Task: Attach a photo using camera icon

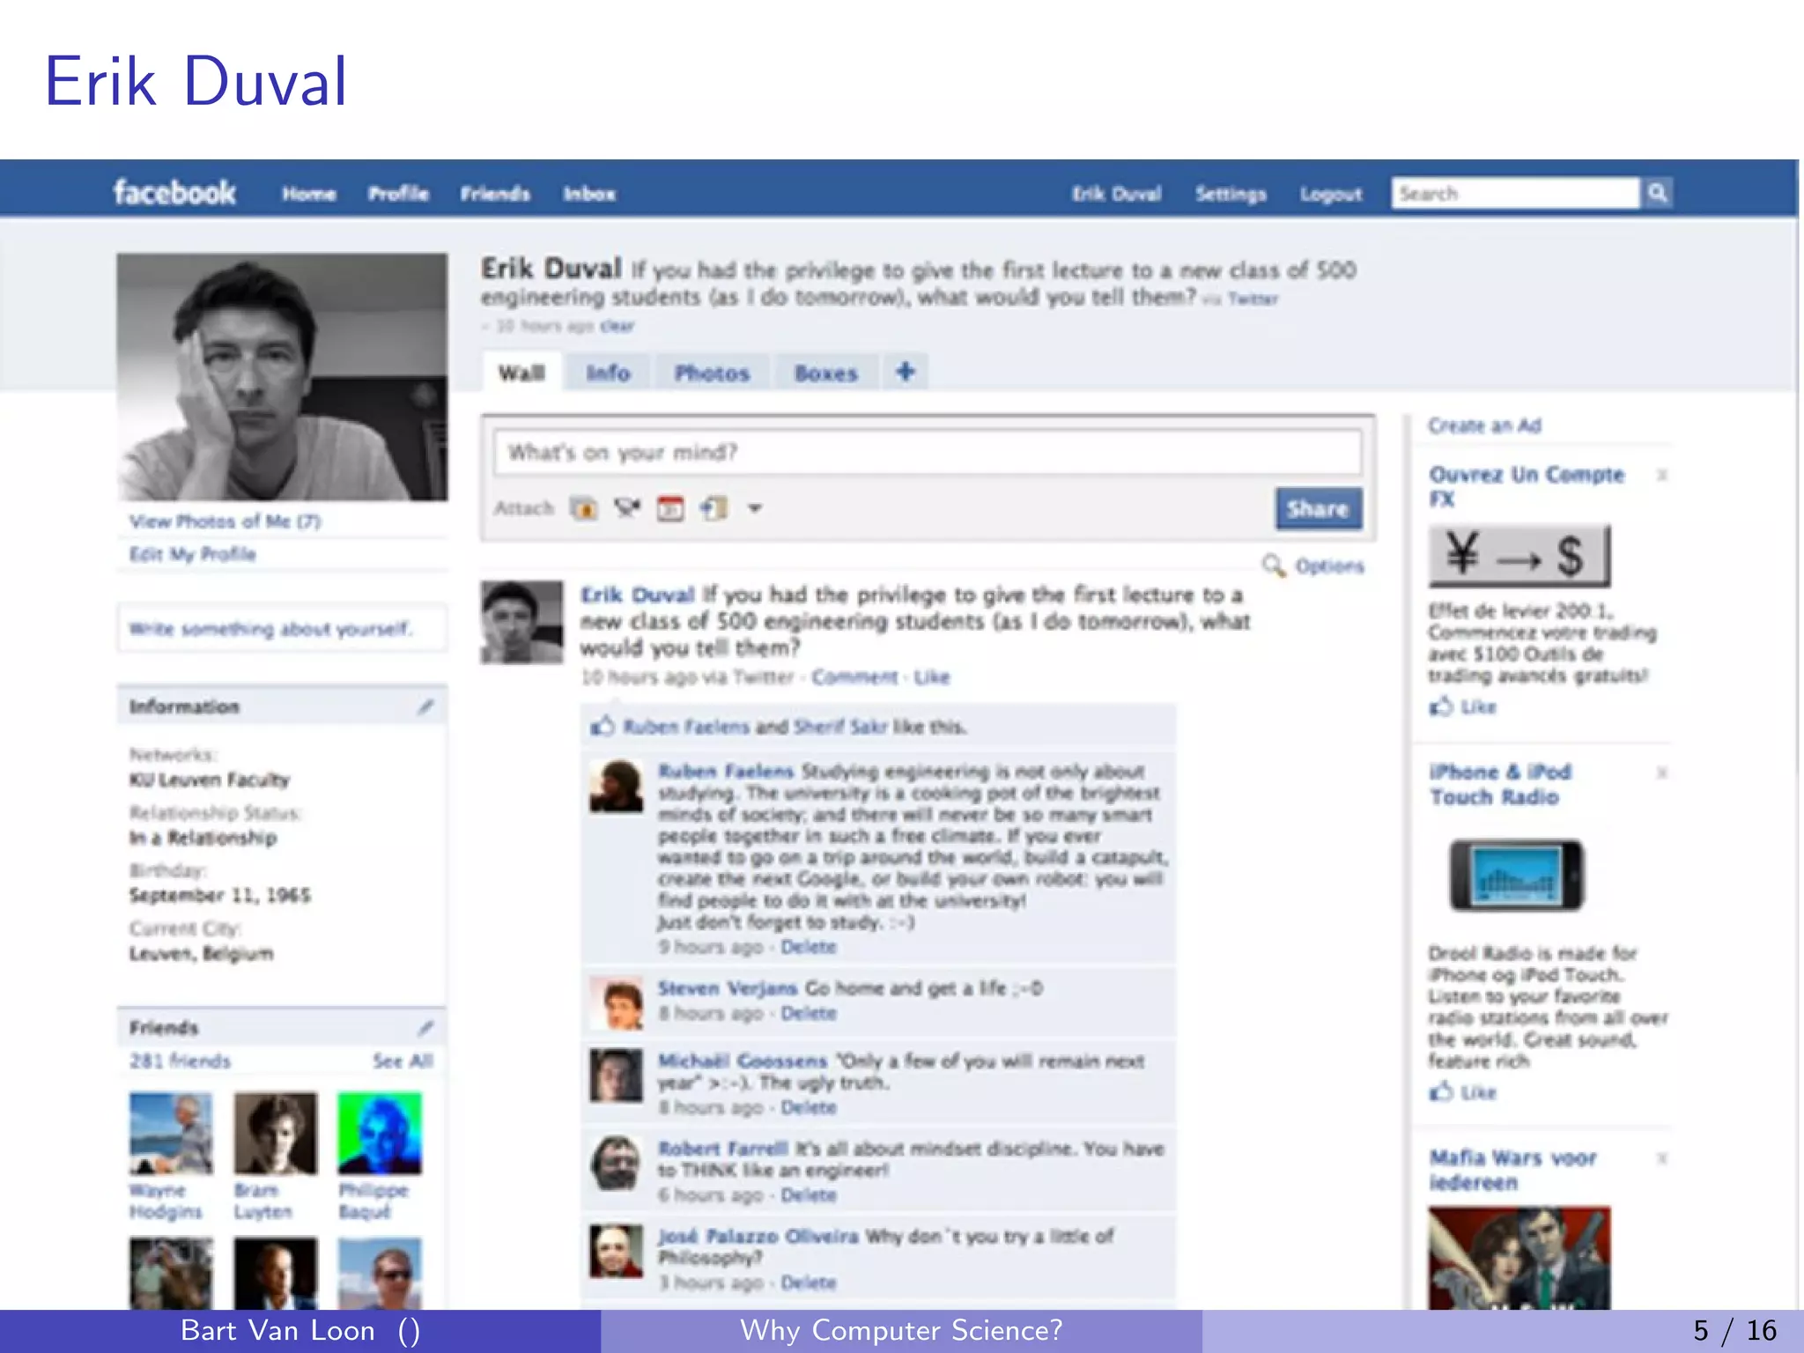Action: [583, 508]
